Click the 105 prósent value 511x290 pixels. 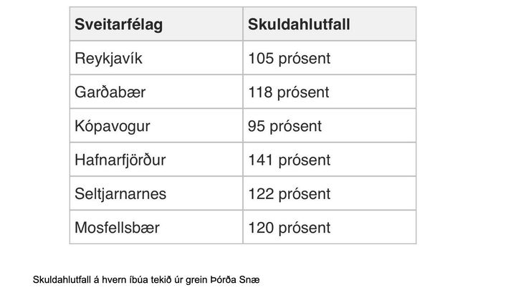coord(289,58)
